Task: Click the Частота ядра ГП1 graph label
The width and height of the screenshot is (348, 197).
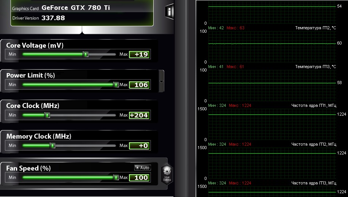Action: [314, 106]
